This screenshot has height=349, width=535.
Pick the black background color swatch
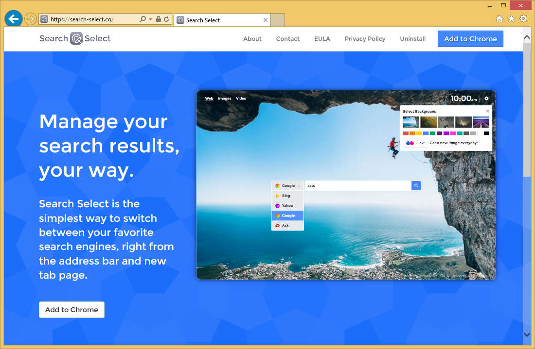(x=486, y=133)
